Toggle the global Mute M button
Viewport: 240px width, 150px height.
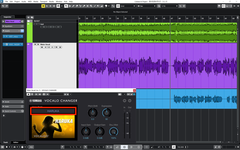(x=43, y=6)
